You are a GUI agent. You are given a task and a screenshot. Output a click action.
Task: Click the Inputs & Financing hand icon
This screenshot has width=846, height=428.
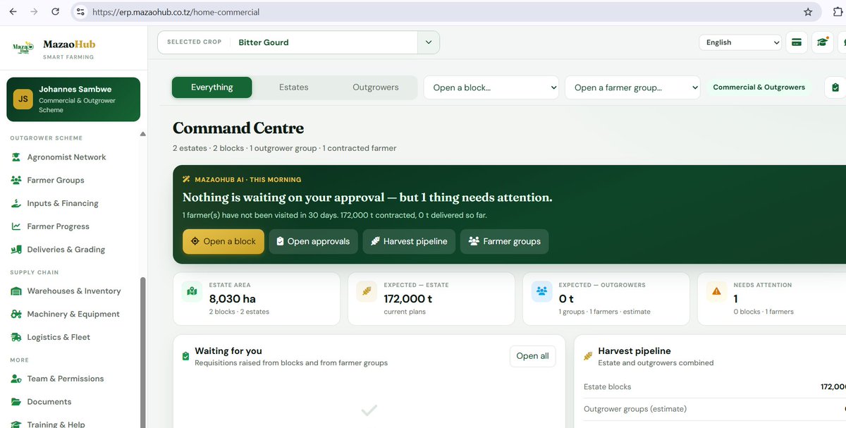(16, 204)
